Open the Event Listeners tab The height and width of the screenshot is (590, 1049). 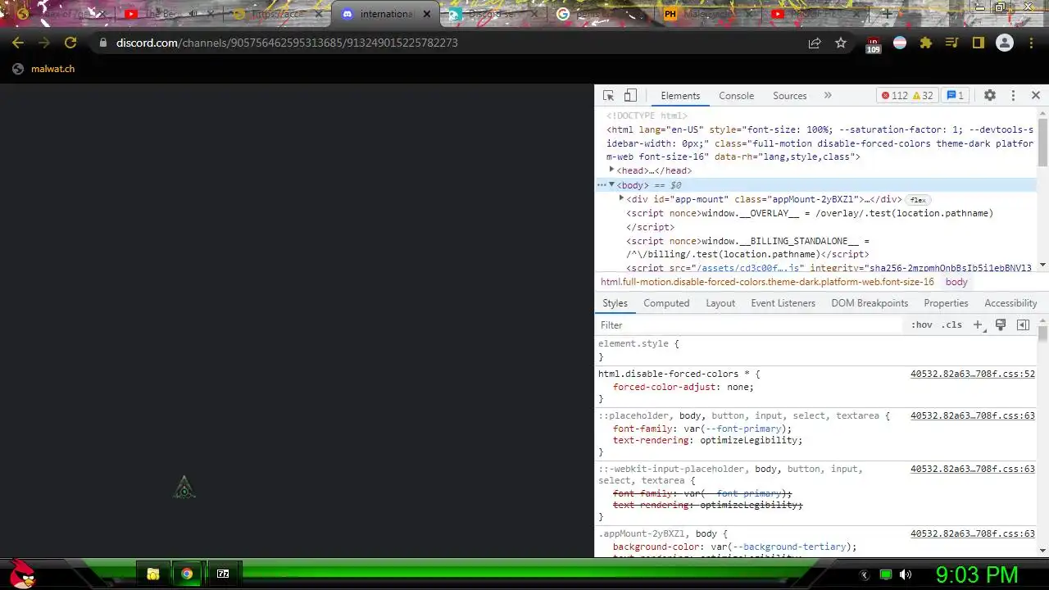[x=783, y=303]
